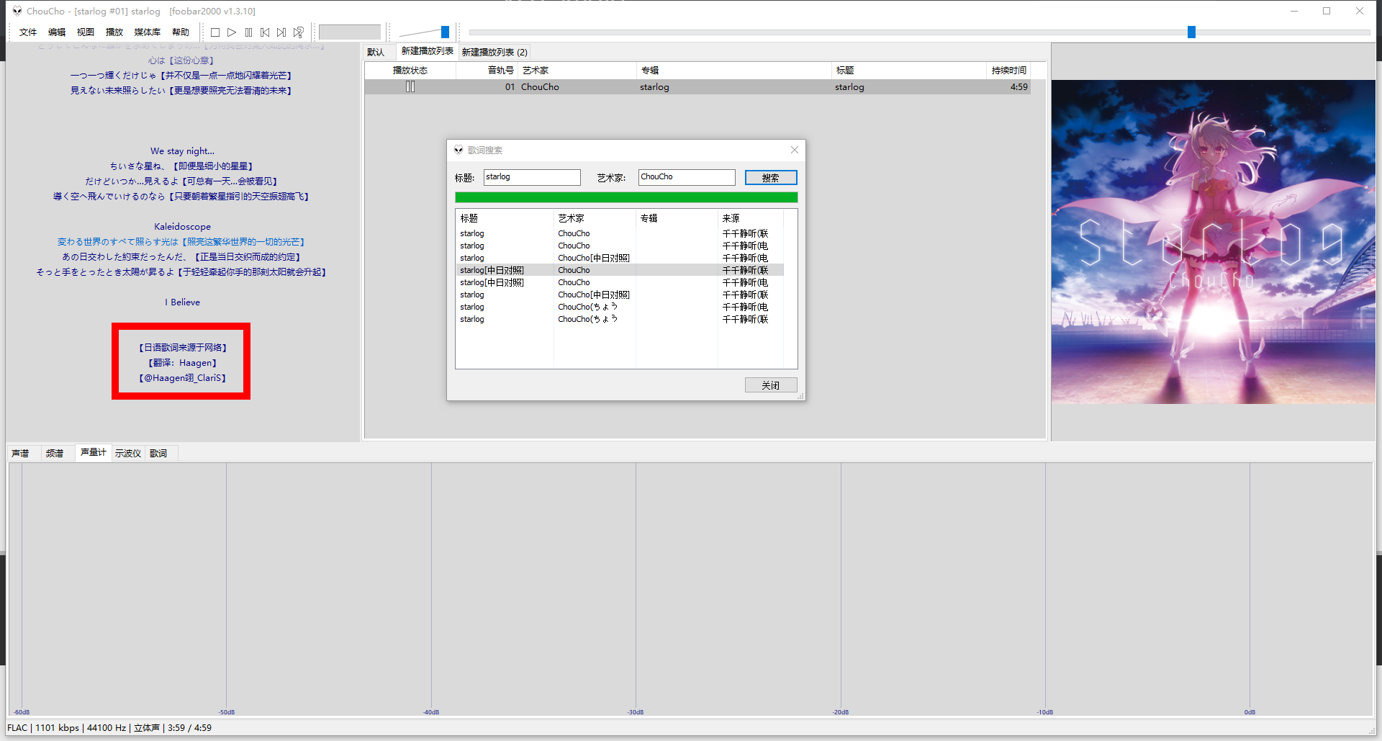Viewport: 1382px width, 741px height.
Task: Open the 视图 menu
Action: tap(86, 32)
